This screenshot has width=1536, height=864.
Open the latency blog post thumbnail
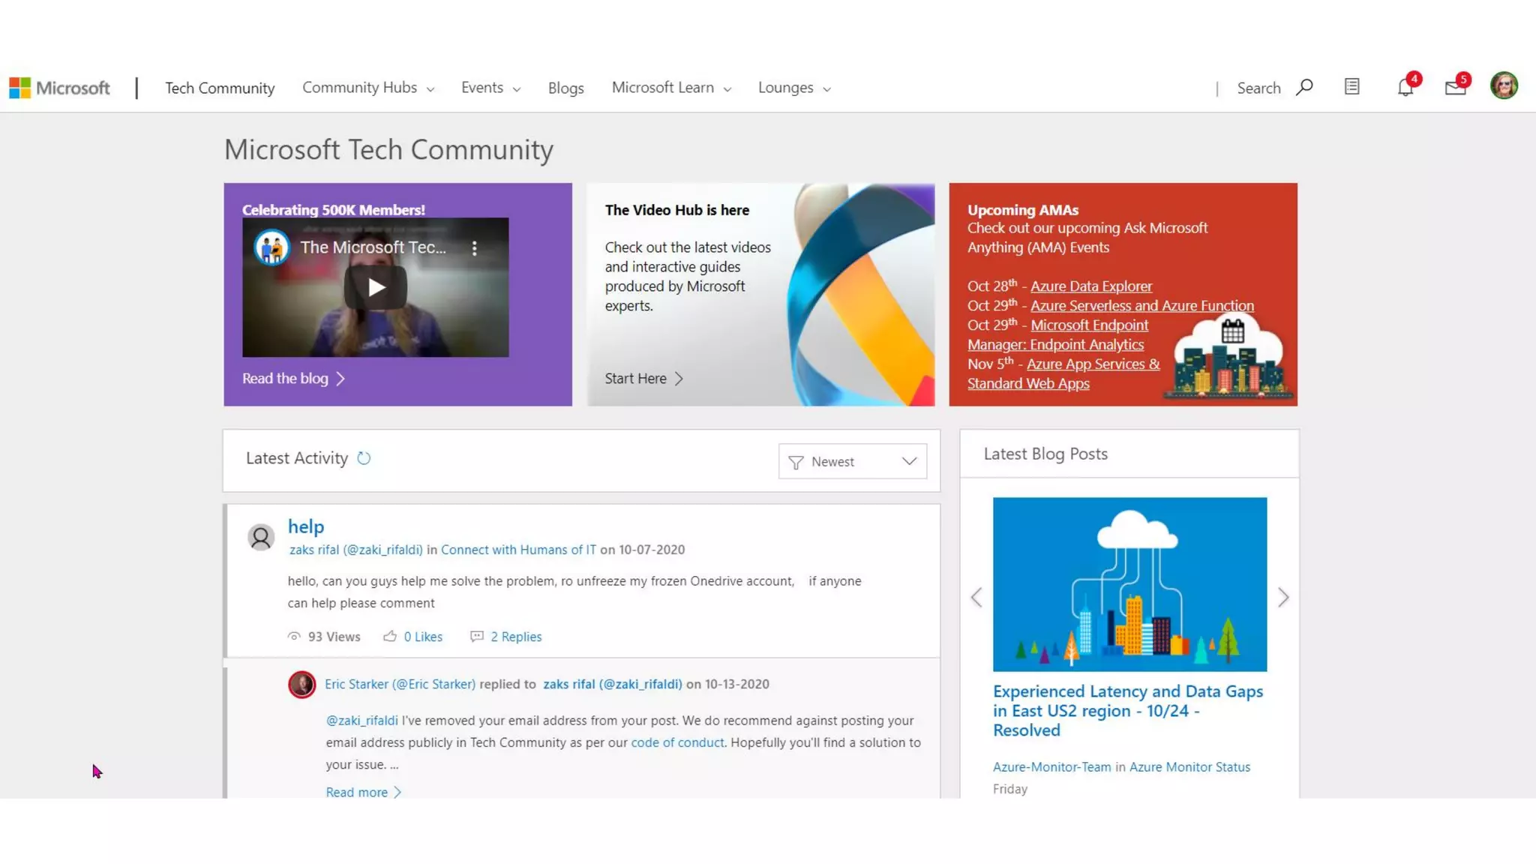tap(1129, 584)
